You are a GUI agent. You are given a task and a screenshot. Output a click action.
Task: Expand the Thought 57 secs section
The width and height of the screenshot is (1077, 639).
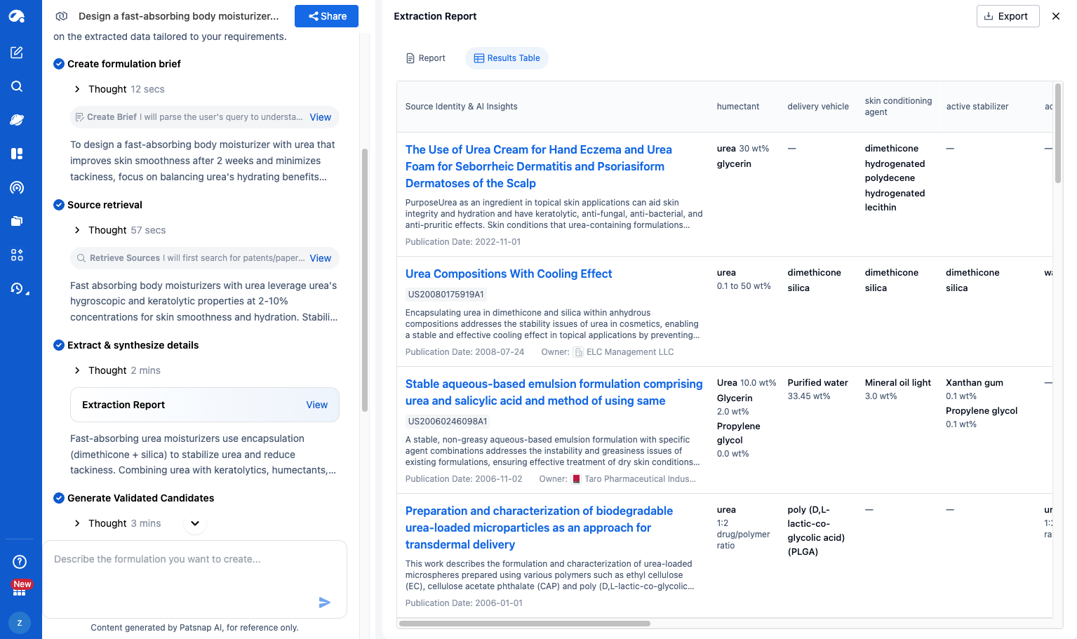pos(77,230)
